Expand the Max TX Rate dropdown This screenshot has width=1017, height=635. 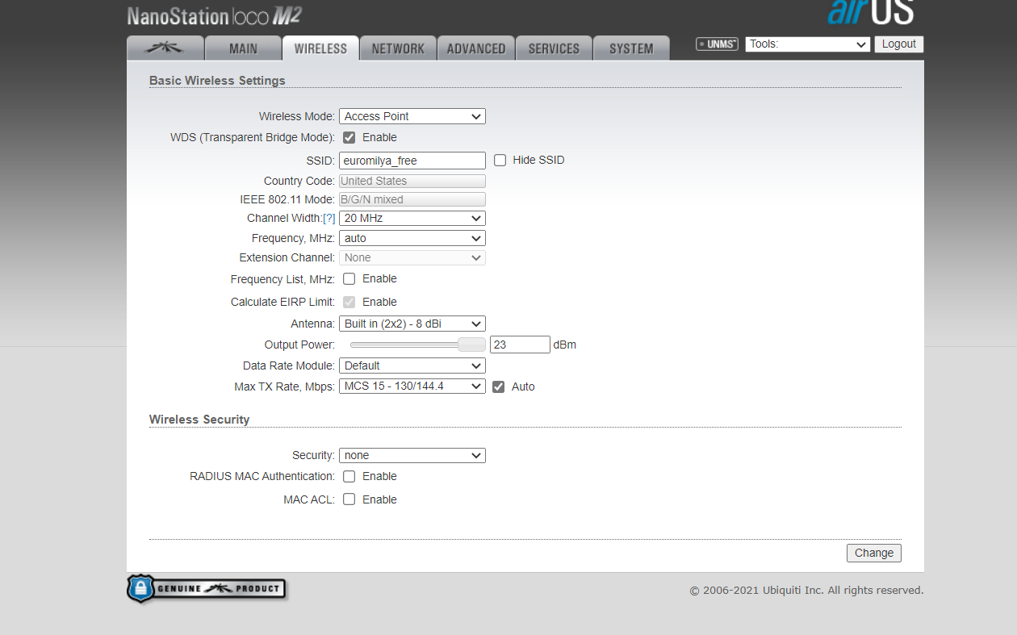coord(412,386)
